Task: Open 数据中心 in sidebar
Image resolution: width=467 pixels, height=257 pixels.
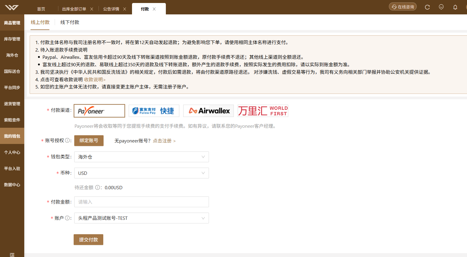Action: [12, 184]
